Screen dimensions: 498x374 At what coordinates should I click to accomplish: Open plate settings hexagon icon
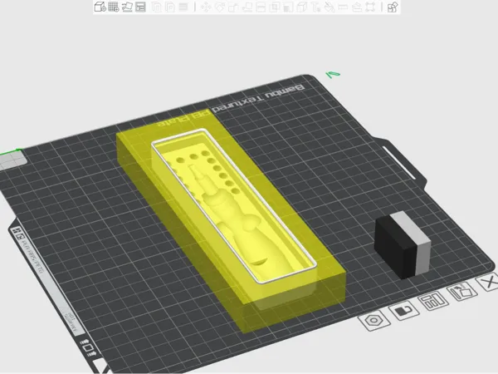[373, 320]
